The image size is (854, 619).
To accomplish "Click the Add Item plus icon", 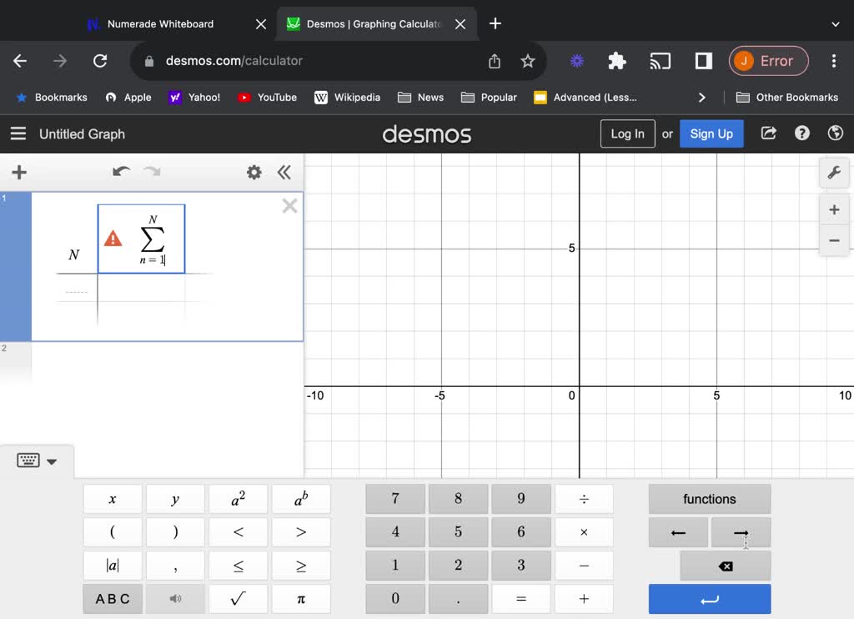I will (19, 173).
